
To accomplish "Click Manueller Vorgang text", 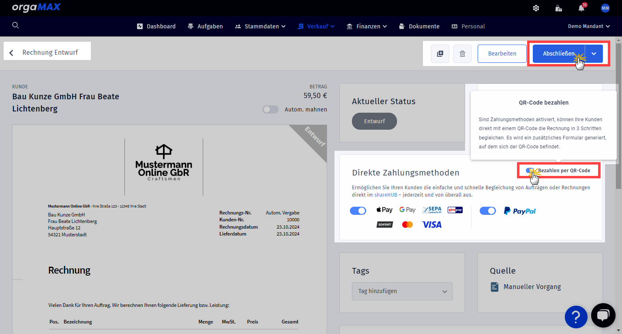I will 532,287.
